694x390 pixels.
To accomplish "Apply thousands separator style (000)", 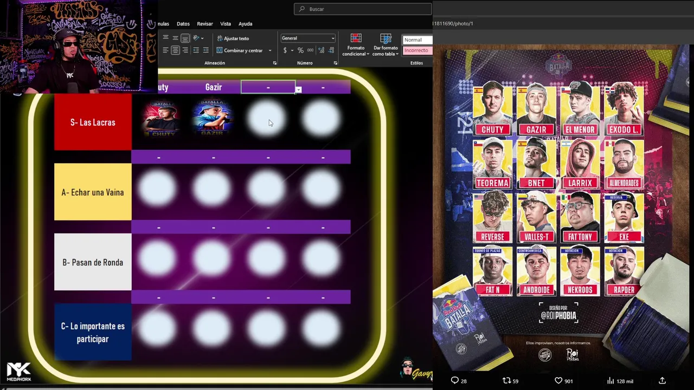I will [x=310, y=50].
